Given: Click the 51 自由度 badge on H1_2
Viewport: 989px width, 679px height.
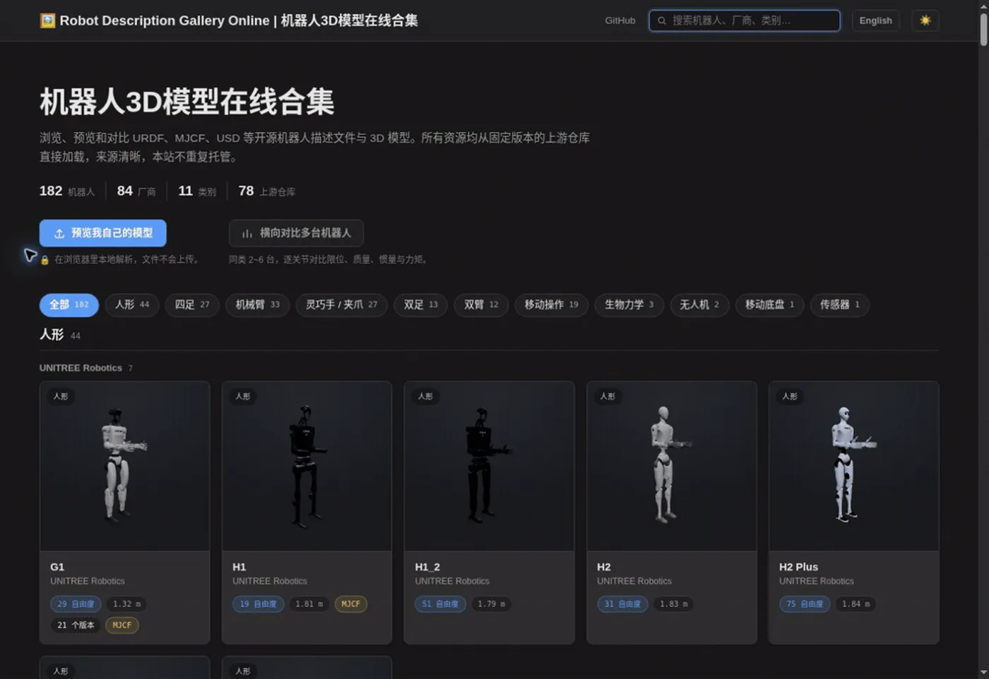Looking at the screenshot, I should [x=440, y=604].
